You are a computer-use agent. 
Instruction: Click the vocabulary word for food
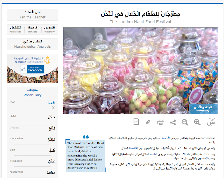(x=51, y=103)
